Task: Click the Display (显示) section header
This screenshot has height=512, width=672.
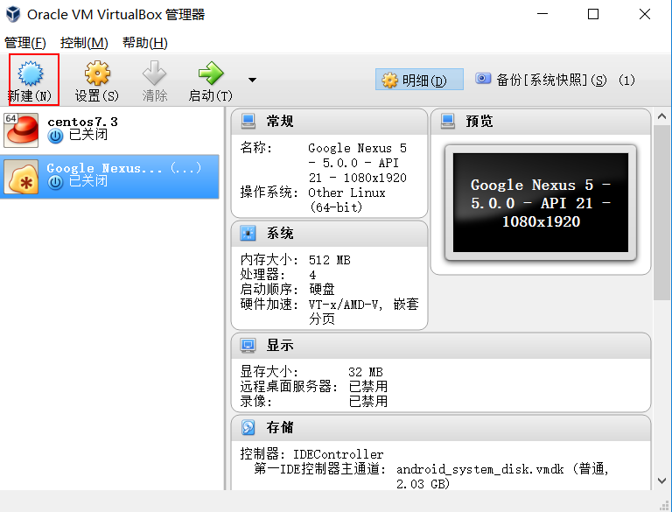Action: tap(441, 345)
